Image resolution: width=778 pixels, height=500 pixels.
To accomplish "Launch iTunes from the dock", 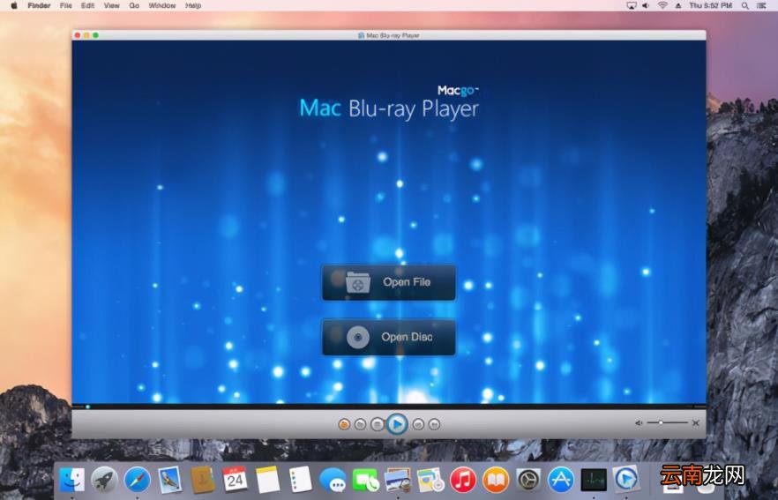I will coord(463,480).
